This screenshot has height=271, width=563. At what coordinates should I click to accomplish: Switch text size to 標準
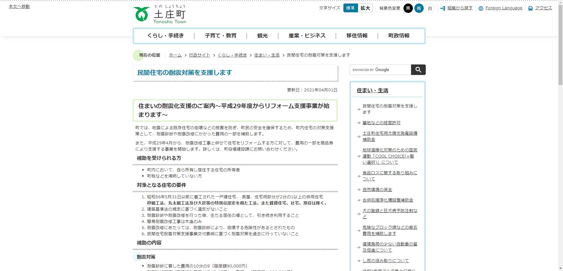coord(351,8)
